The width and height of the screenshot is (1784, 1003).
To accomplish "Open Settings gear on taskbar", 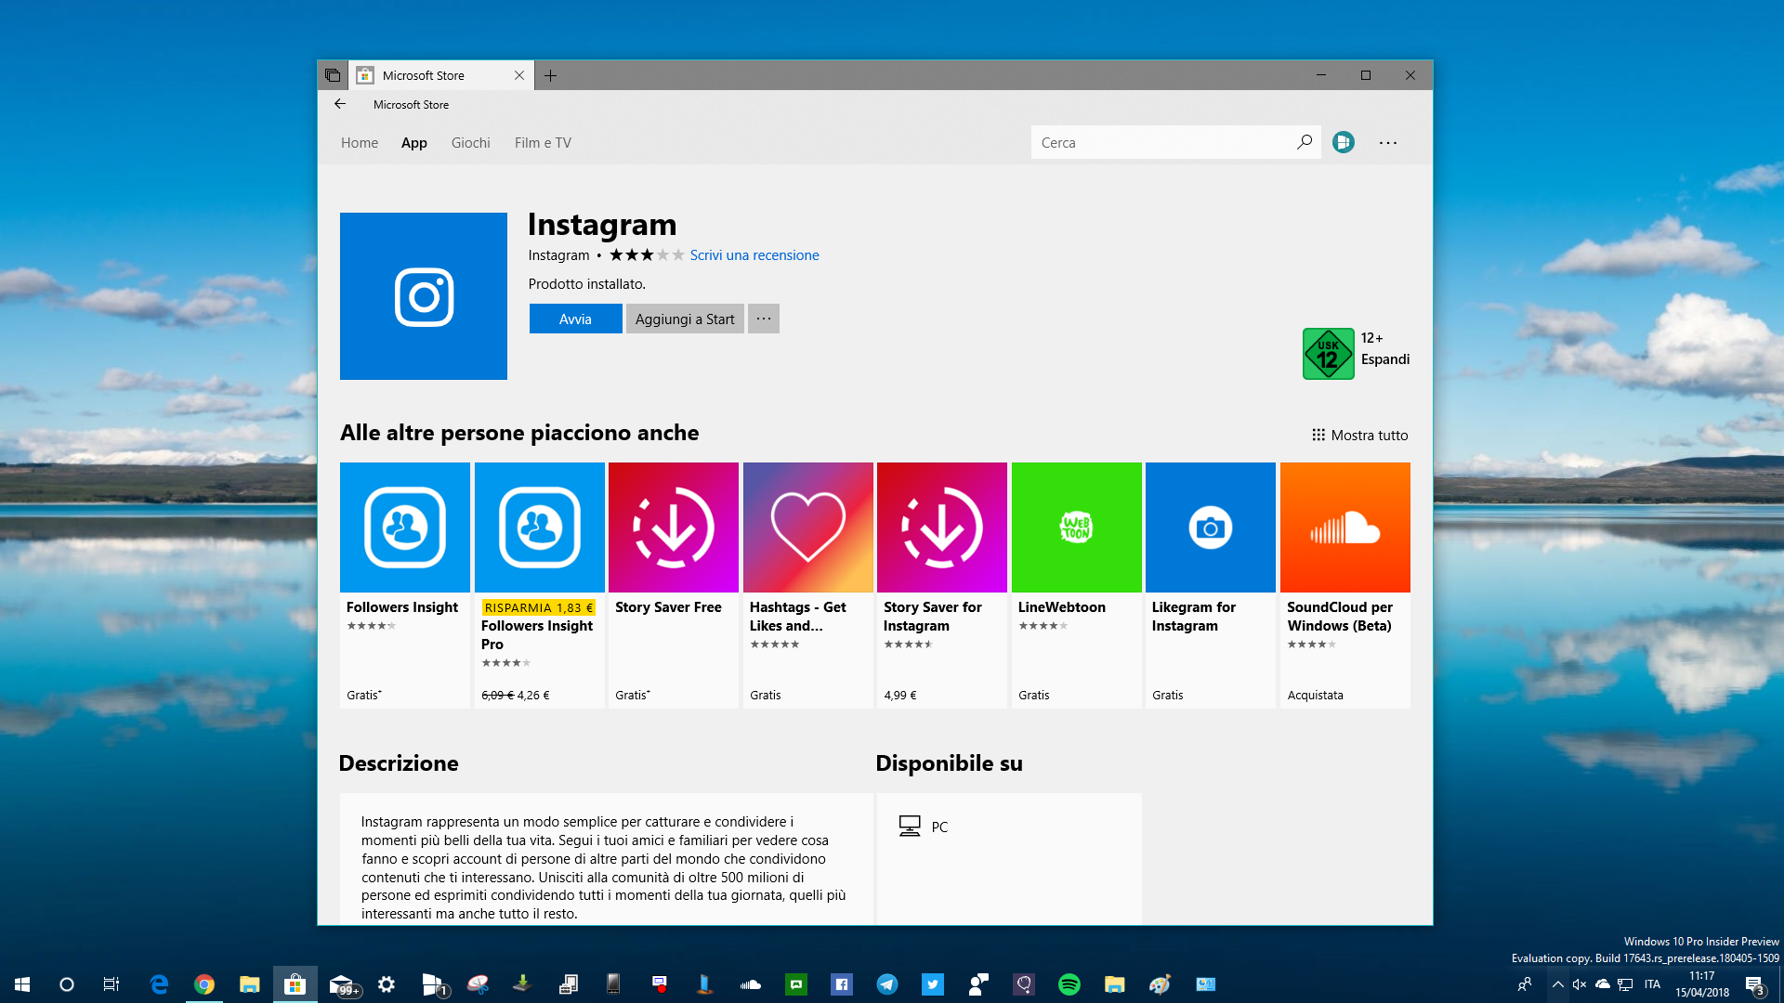I will [387, 984].
